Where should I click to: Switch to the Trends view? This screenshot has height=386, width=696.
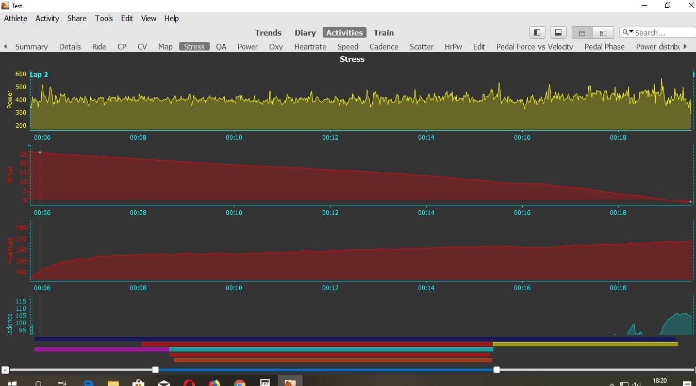[x=268, y=32]
